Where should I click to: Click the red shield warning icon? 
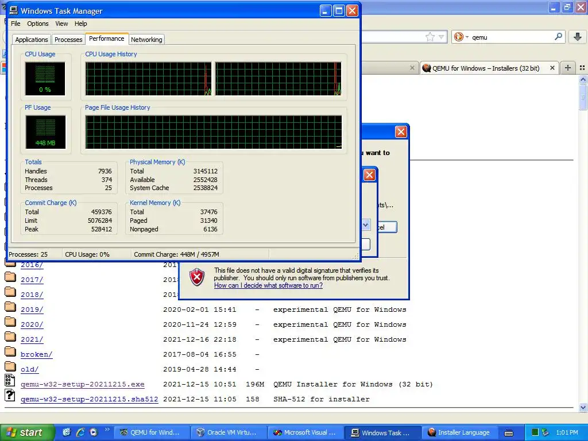point(197,277)
